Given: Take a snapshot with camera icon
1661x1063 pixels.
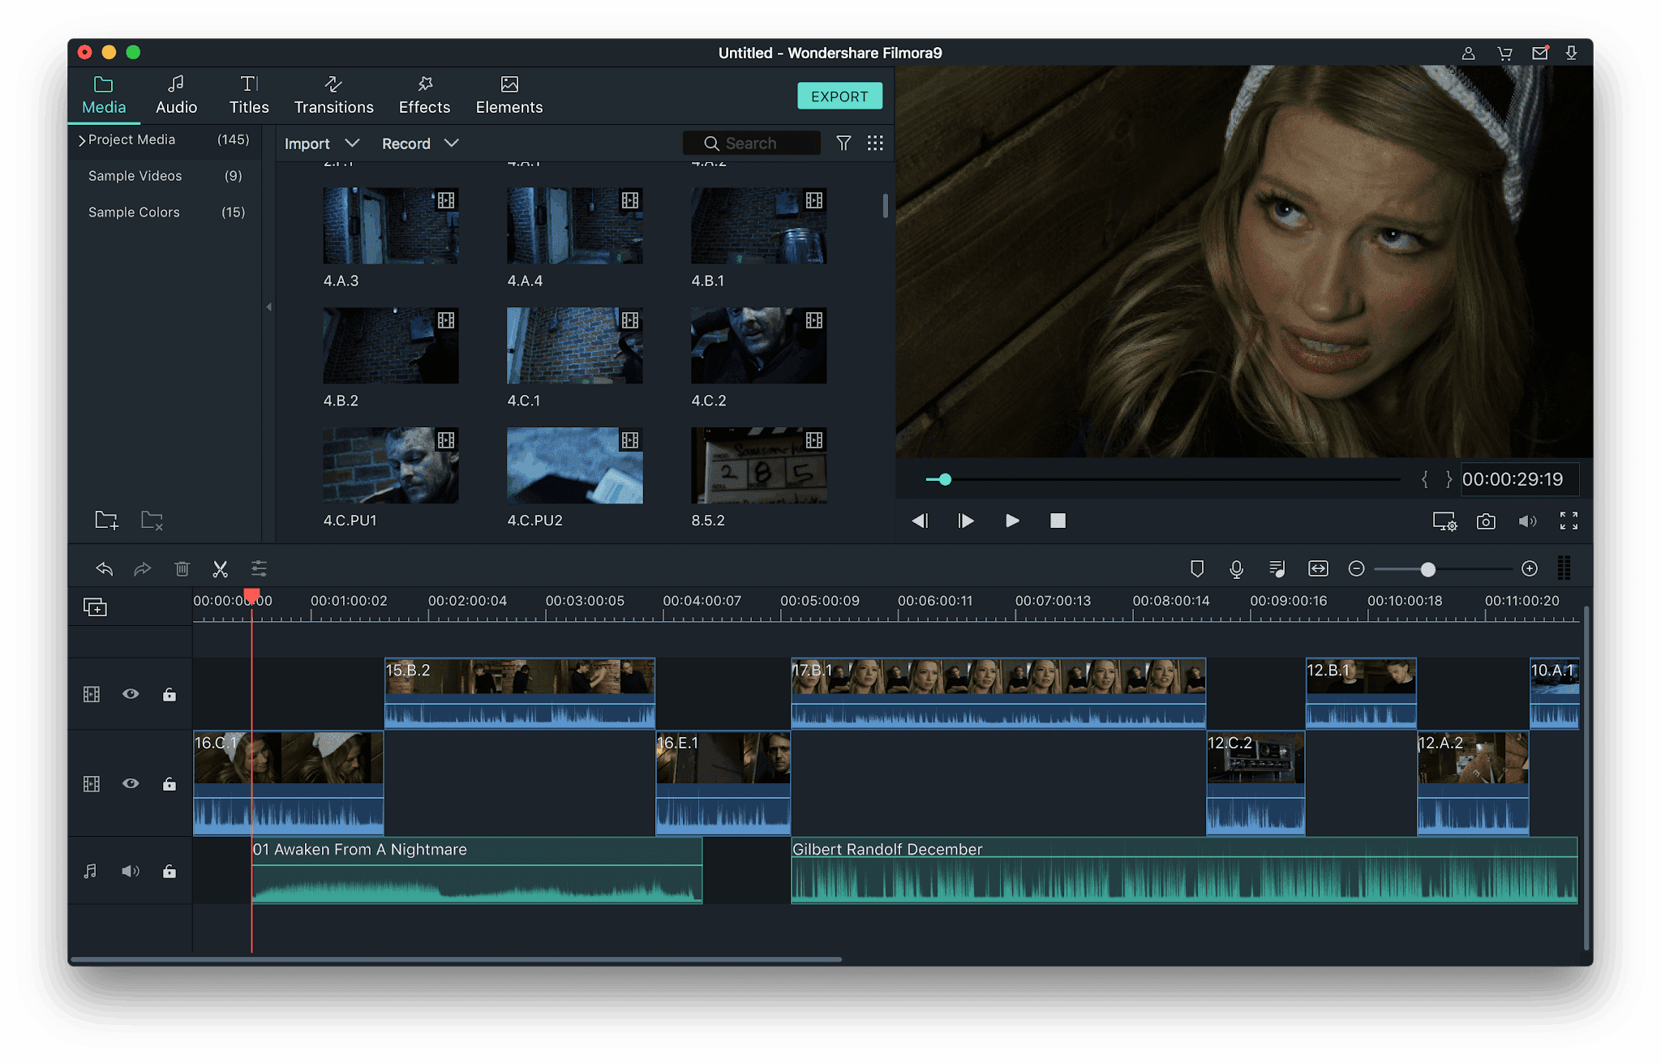Looking at the screenshot, I should (1486, 521).
